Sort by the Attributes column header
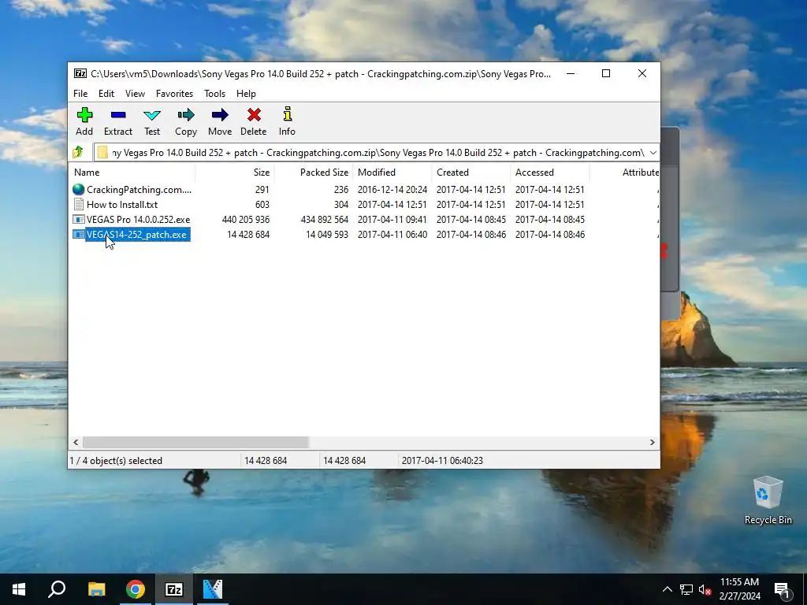 tap(625, 173)
